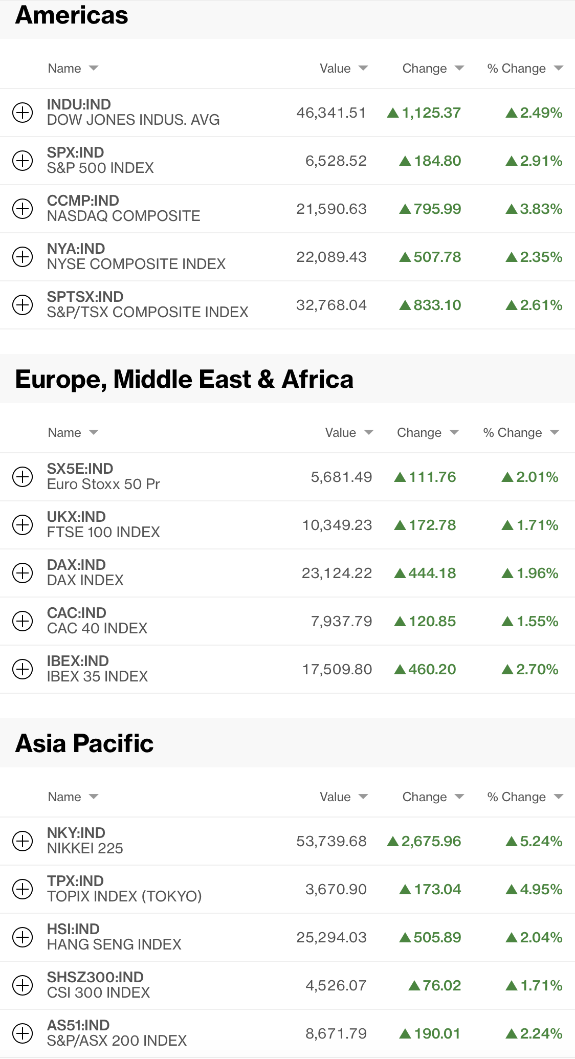The height and width of the screenshot is (1059, 575).
Task: Sort Europe table by % Change header
Action: pos(513,433)
